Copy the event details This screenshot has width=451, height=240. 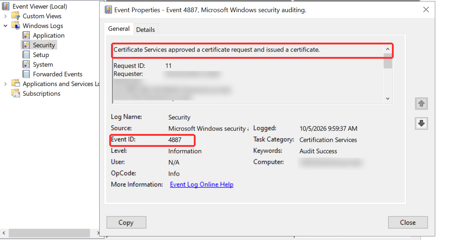pyautogui.click(x=126, y=222)
